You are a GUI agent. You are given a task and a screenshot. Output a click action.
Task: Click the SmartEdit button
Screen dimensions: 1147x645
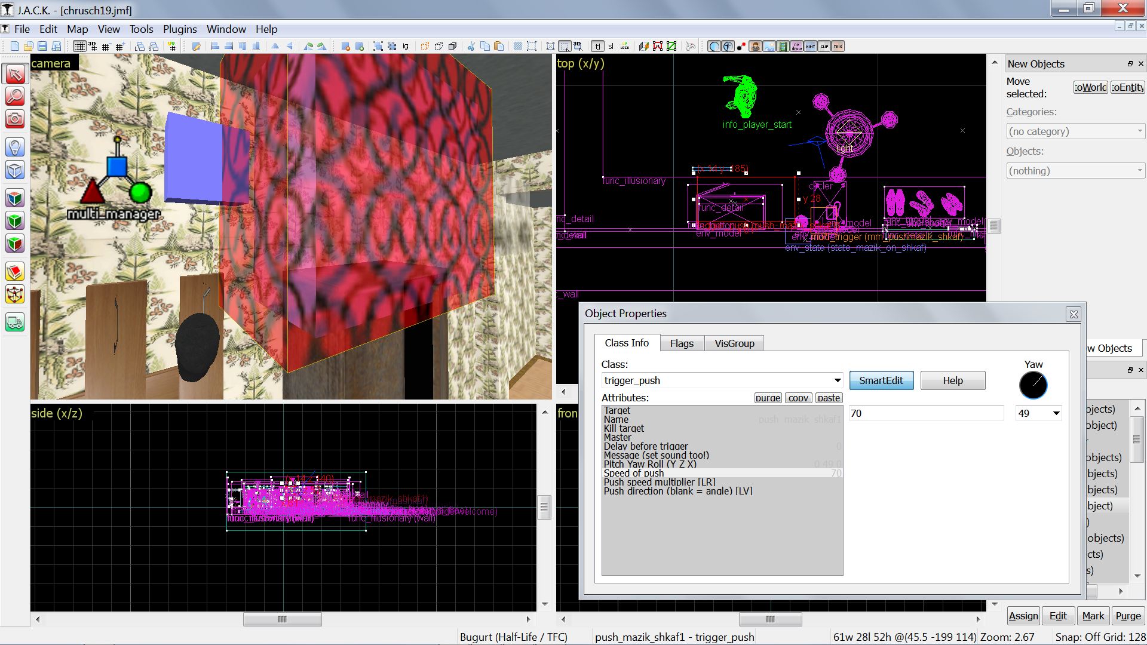click(x=881, y=380)
